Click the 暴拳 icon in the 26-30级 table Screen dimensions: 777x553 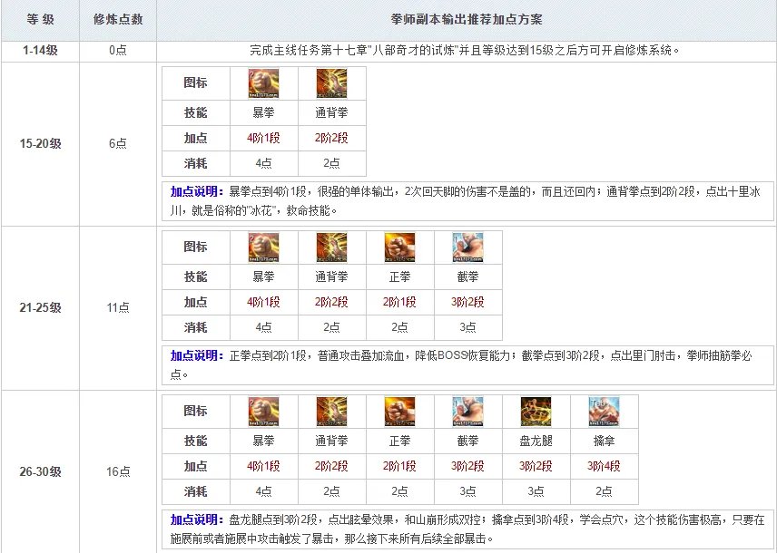(264, 412)
